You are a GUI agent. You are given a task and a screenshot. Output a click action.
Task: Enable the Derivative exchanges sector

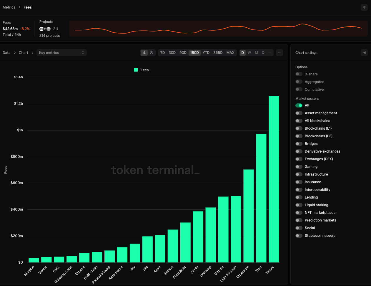299,151
